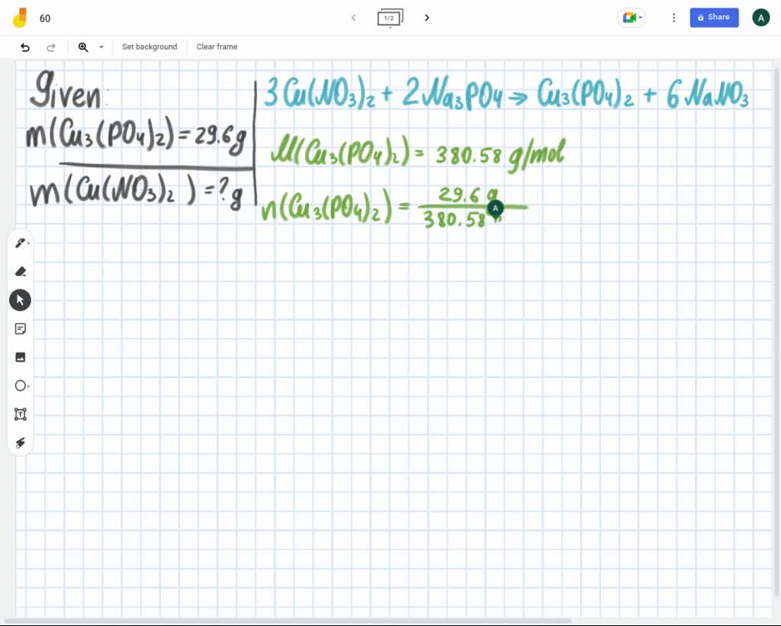
Task: Pick the Sticky note tool
Action: coord(20,328)
